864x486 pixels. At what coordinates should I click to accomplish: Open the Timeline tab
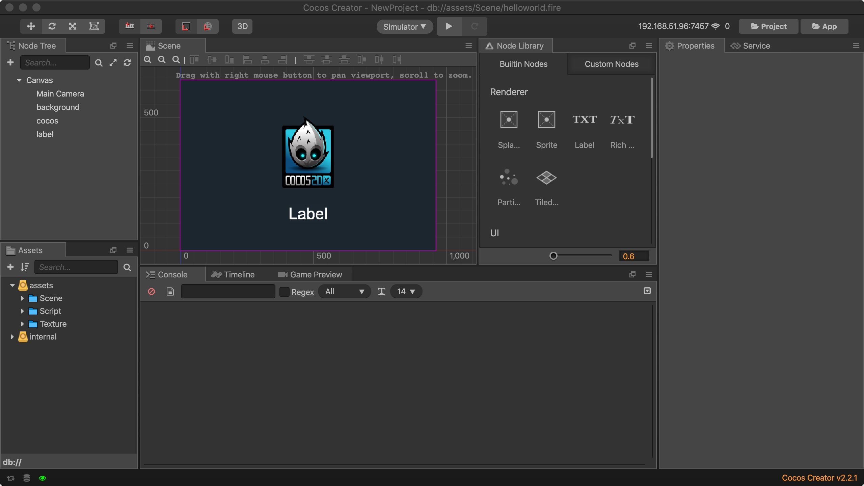point(233,275)
